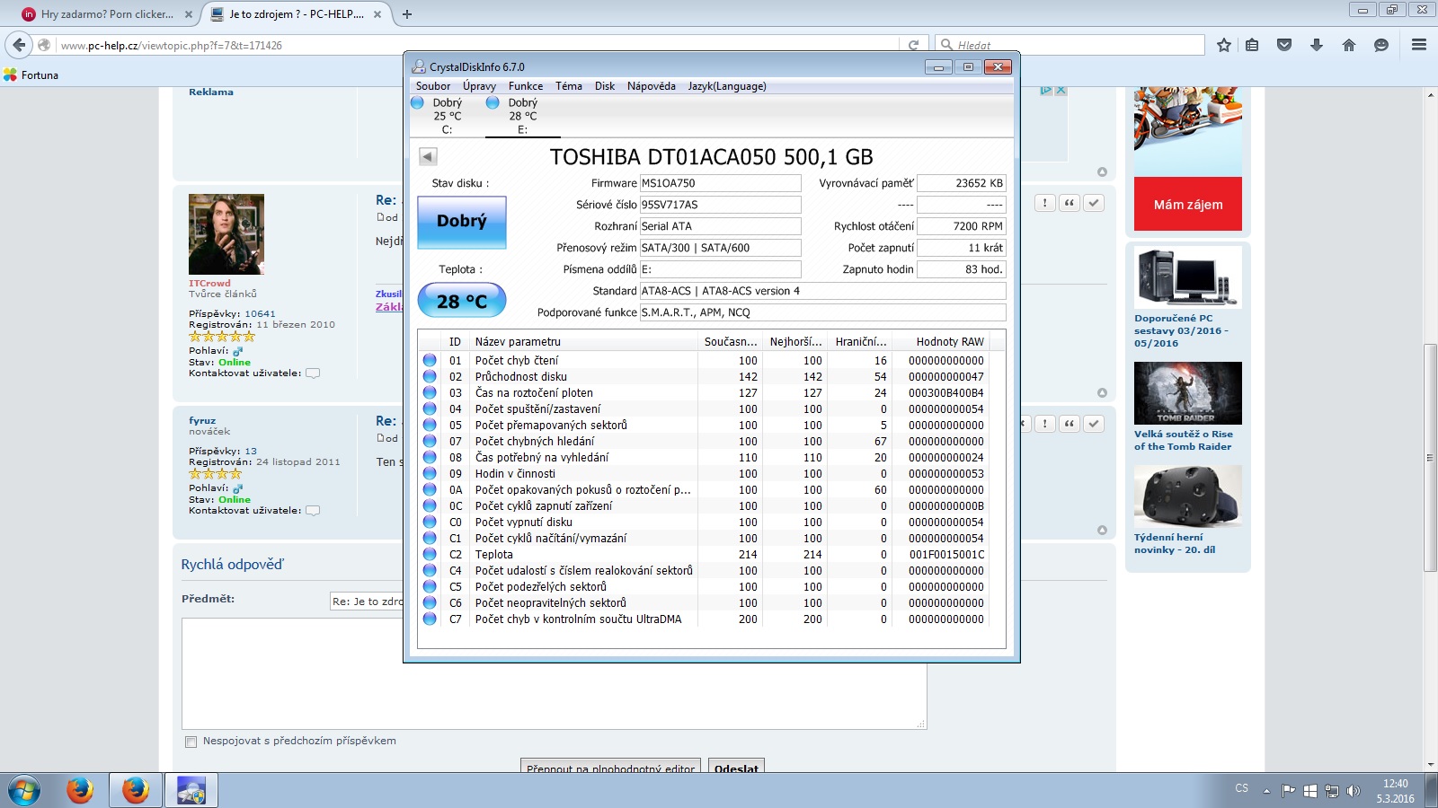Click the blue Dobrý health status button
The height and width of the screenshot is (808, 1438).
click(x=462, y=222)
